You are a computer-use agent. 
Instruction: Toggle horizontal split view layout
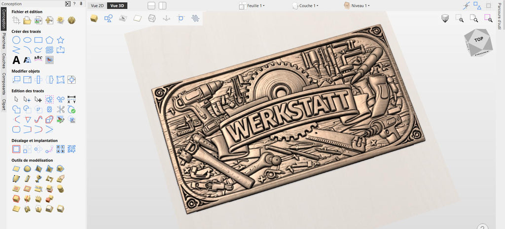pos(151,6)
